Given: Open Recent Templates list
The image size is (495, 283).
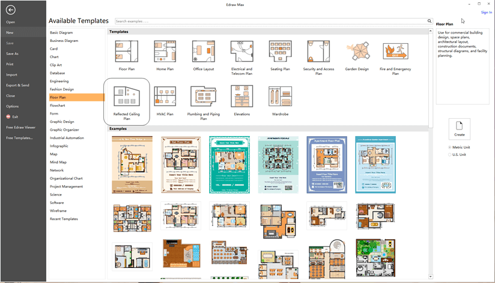Looking at the screenshot, I should 64,219.
